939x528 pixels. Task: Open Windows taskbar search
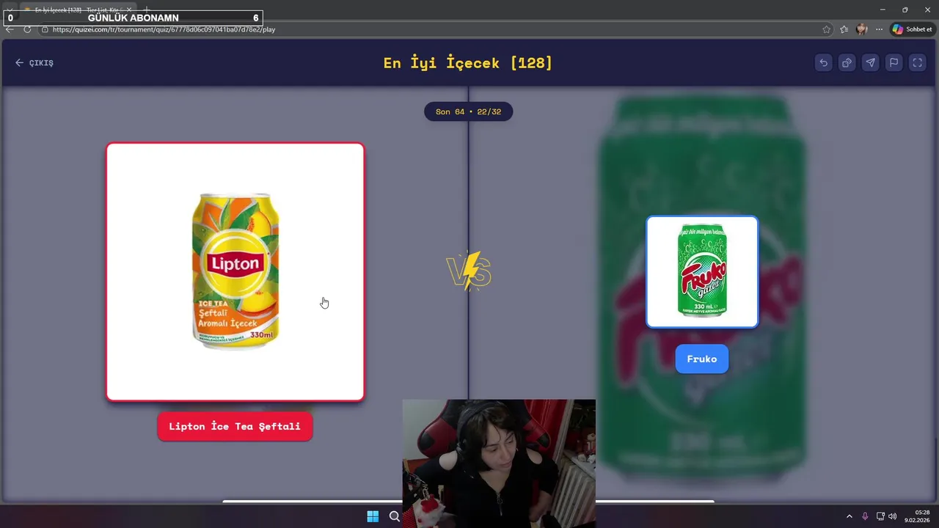(395, 516)
